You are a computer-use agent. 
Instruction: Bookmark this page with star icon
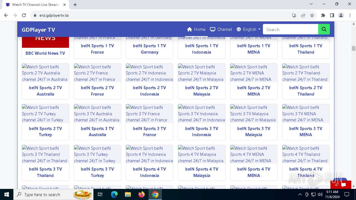point(312,15)
